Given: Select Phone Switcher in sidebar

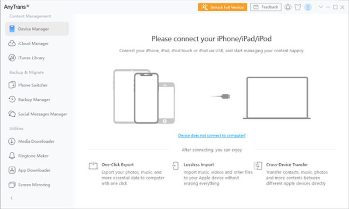Looking at the screenshot, I should 37,85.
